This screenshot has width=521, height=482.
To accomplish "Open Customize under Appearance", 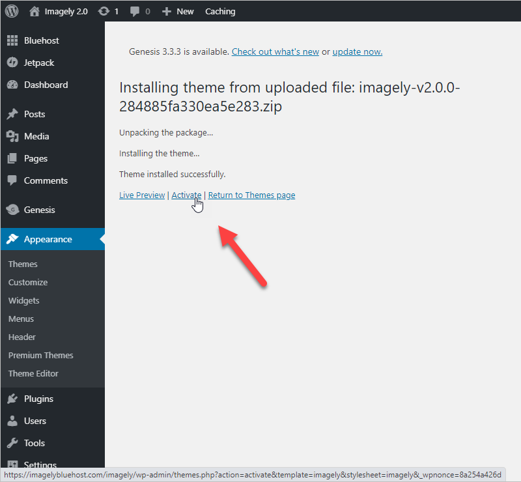I will coord(28,282).
